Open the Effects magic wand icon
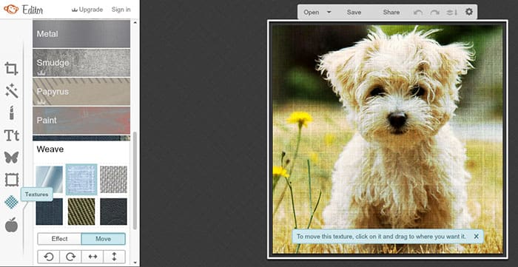The width and height of the screenshot is (518, 267). click(x=12, y=91)
